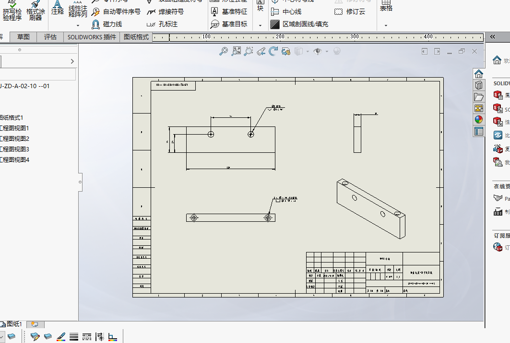Click the title block table
Screen dimensions: 510x343
[x=373, y=273]
